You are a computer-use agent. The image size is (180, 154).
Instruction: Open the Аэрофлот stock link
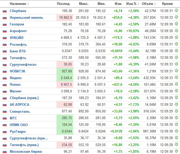18,31
